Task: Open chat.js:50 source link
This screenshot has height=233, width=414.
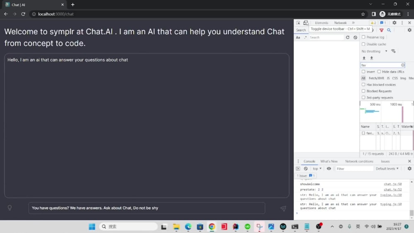Action: click(x=392, y=184)
